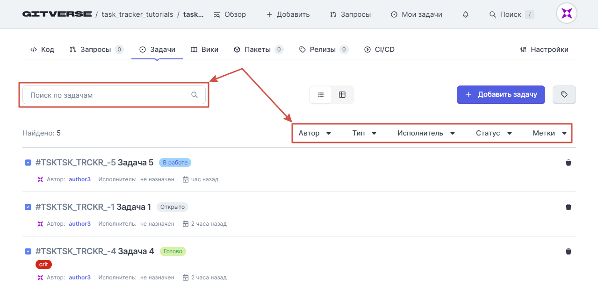Delete Задача 1 with trash icon

(x=569, y=207)
